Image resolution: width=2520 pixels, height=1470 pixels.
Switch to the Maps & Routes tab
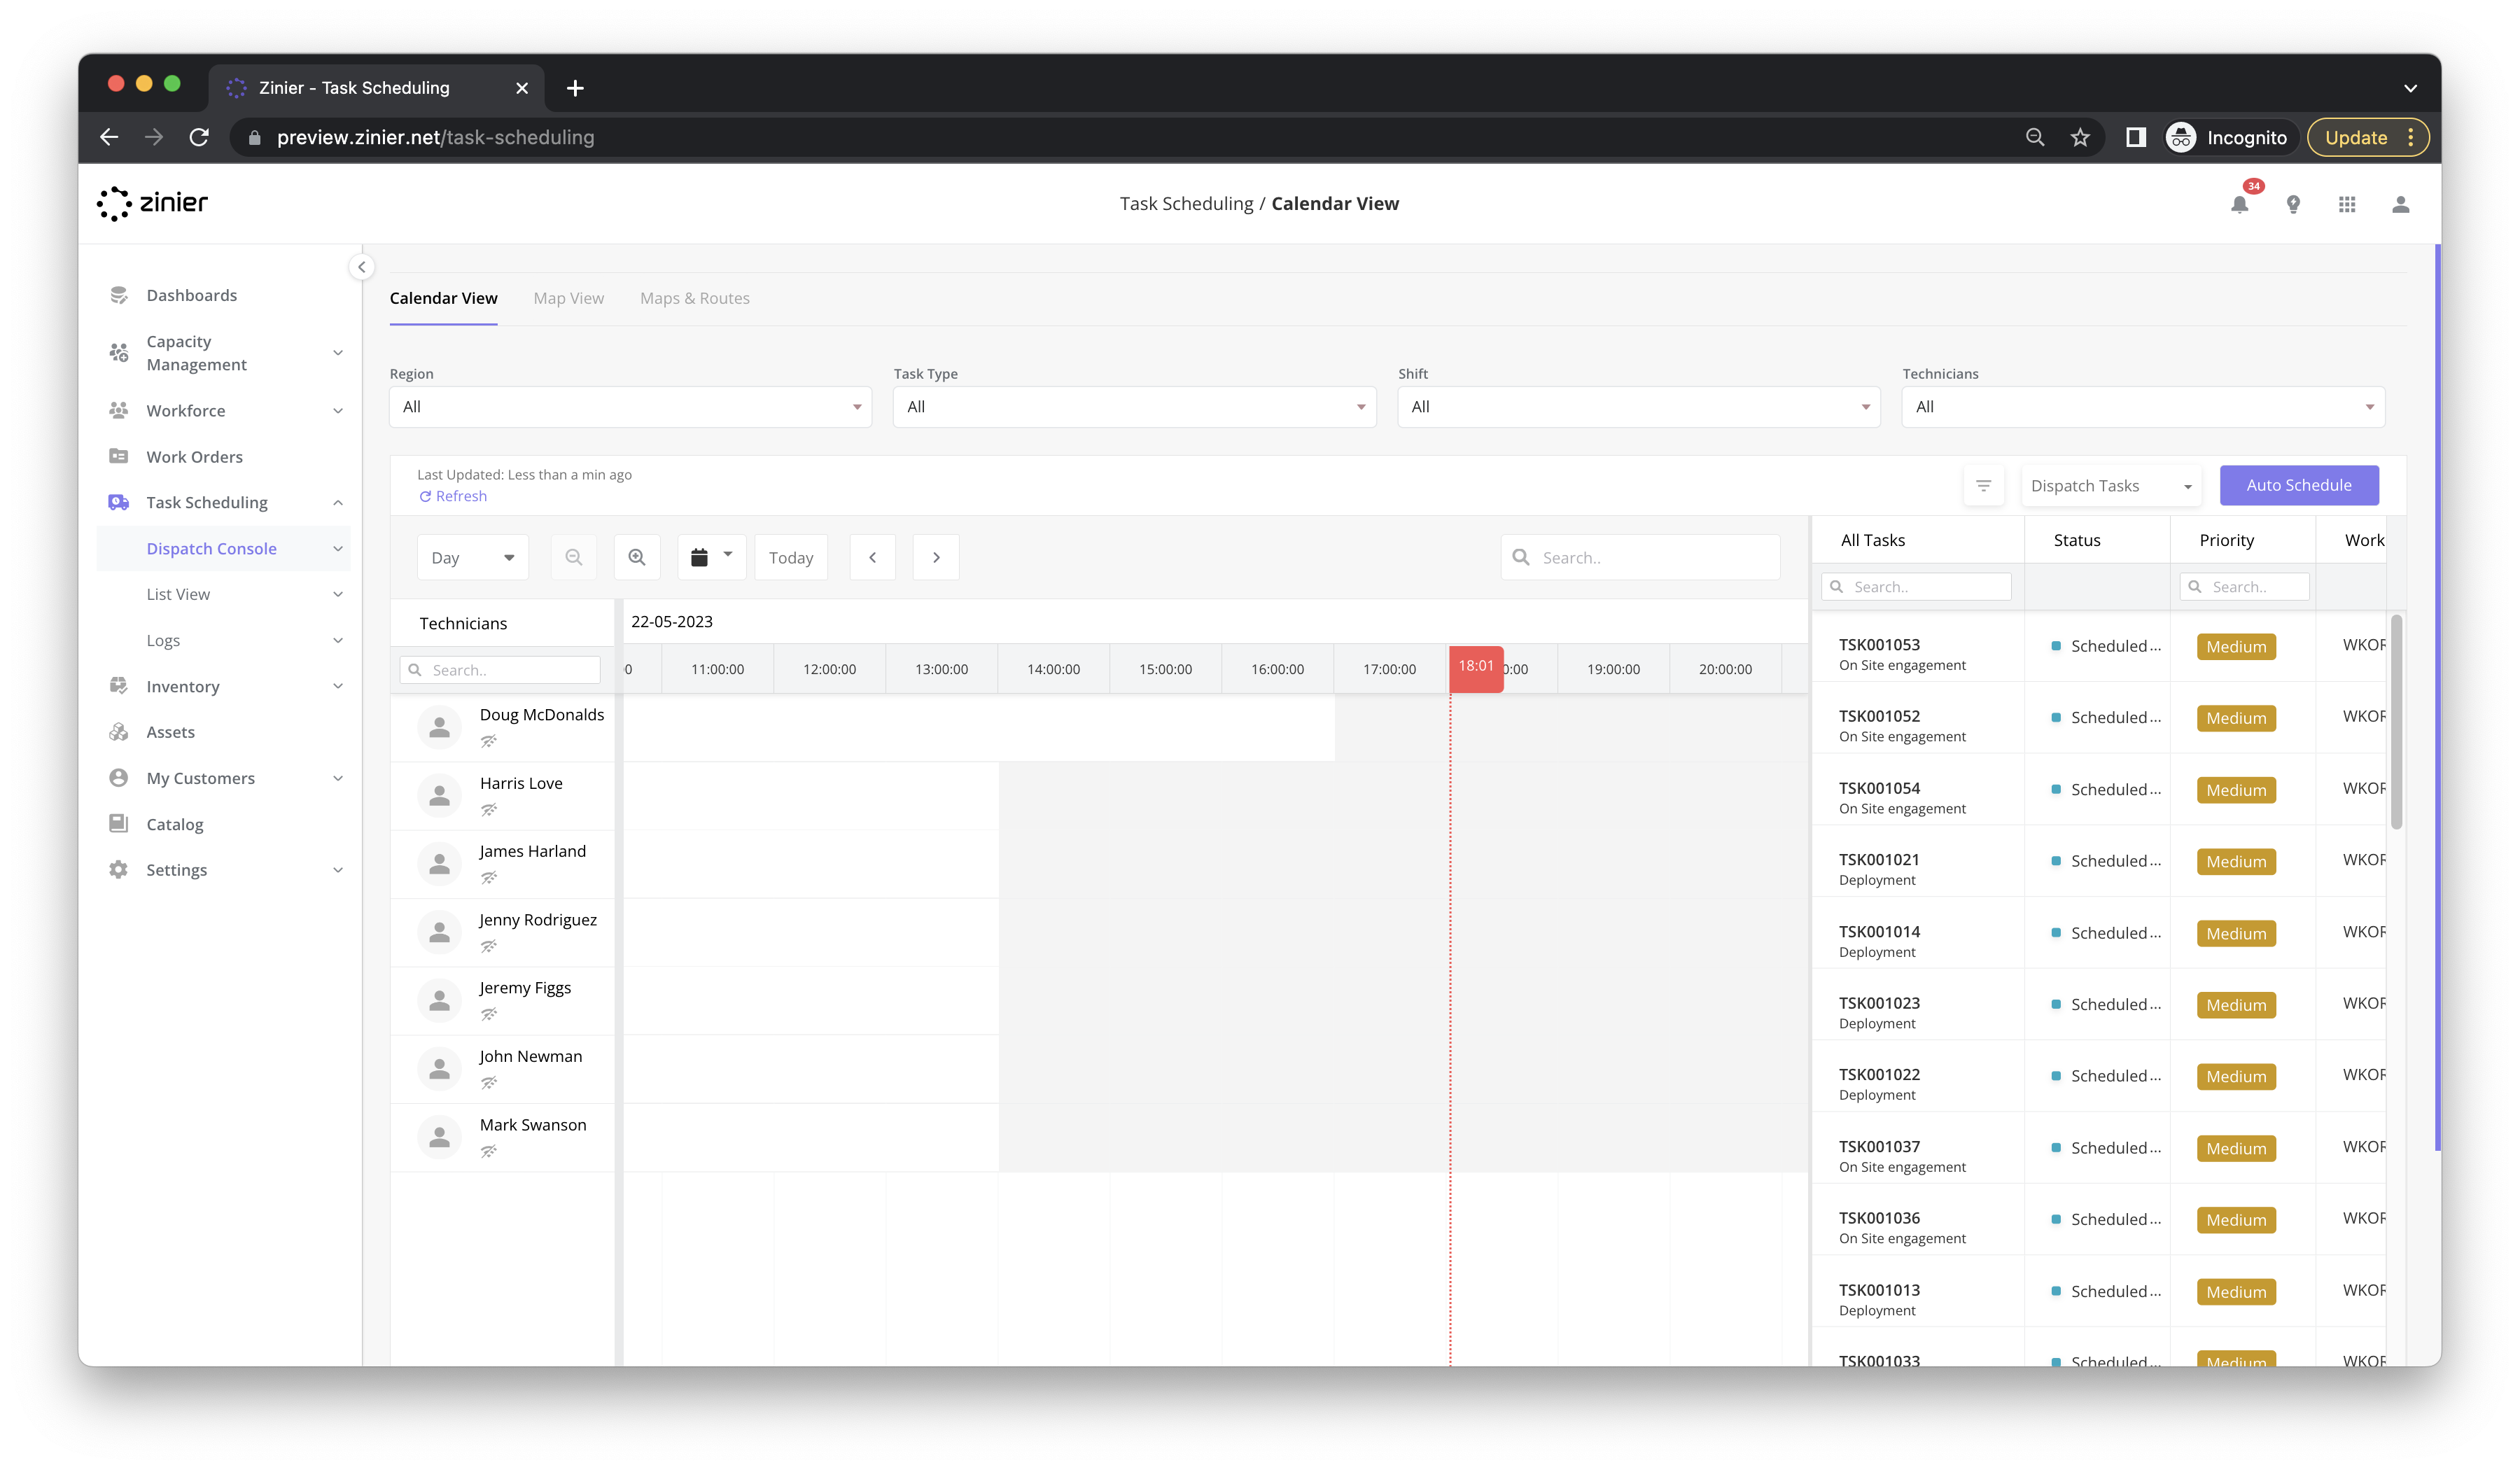694,298
